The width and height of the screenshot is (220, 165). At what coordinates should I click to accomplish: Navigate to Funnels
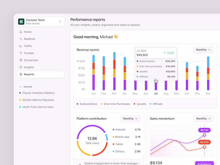(x=41, y=53)
